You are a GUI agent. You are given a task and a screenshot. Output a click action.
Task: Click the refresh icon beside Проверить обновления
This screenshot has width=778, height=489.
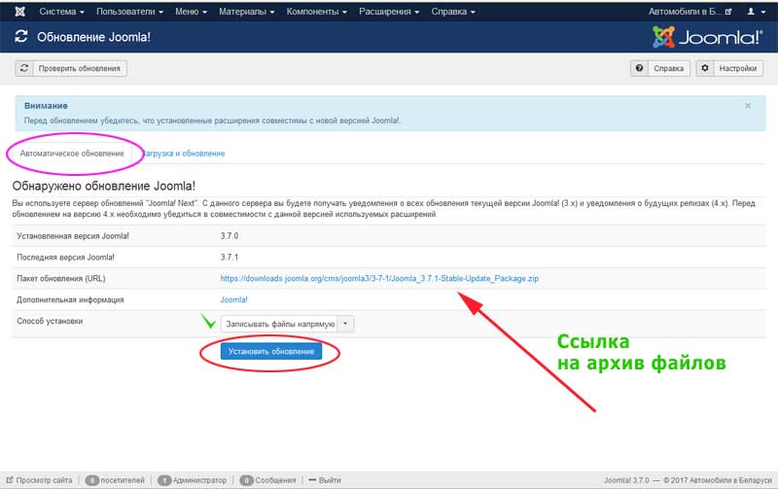(x=23, y=68)
